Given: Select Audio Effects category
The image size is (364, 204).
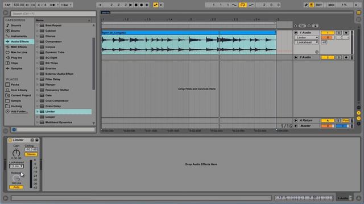Looking at the screenshot, I should [20, 41].
